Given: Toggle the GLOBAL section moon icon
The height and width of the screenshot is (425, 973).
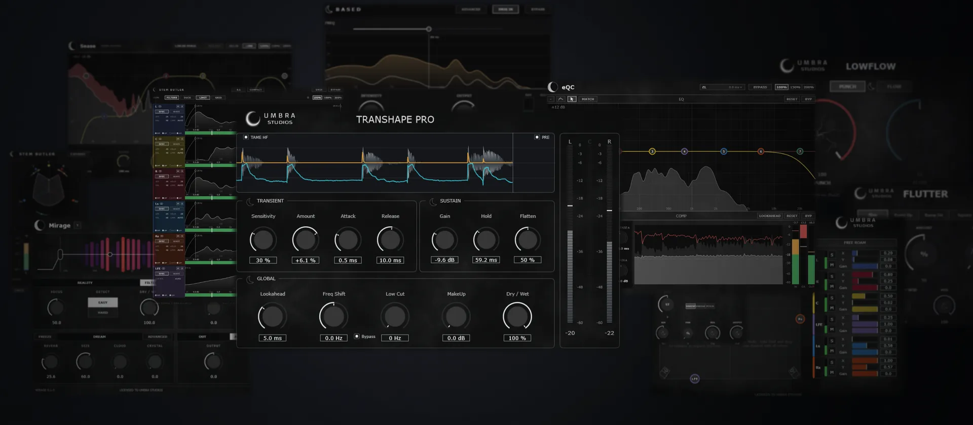Looking at the screenshot, I should (250, 280).
